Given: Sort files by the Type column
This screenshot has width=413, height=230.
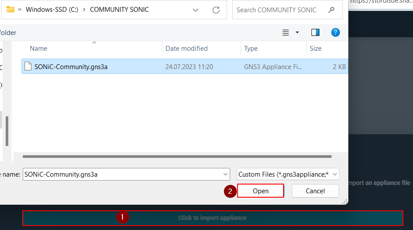Looking at the screenshot, I should coord(251,49).
